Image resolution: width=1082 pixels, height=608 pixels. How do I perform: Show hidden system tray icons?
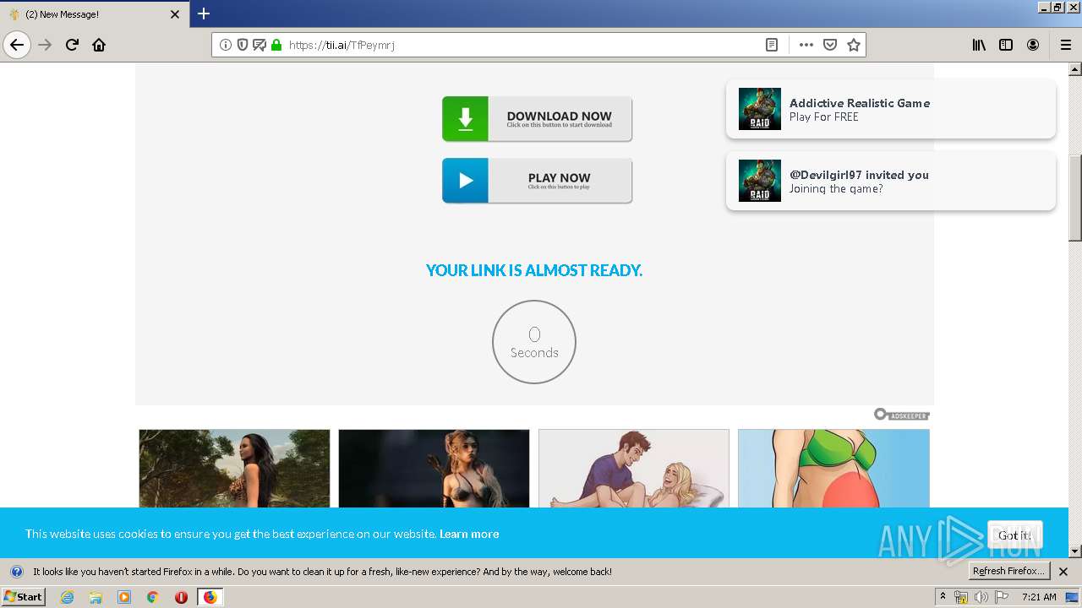click(943, 597)
